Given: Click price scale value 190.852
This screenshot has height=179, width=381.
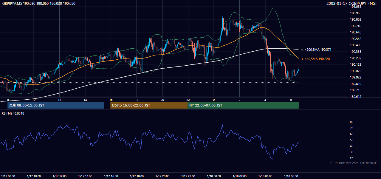Looking at the screenshot, I should tap(355, 19).
